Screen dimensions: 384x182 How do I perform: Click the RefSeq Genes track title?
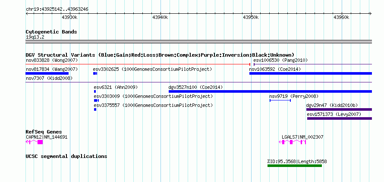(x=44, y=132)
